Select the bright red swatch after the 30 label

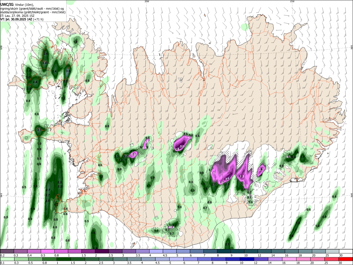(345, 259)
